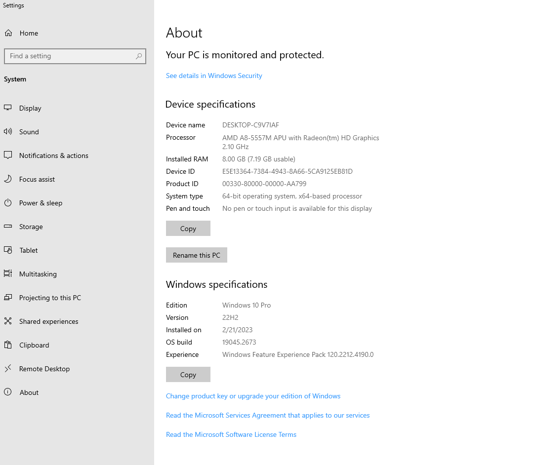Copy the device specifications

188,229
